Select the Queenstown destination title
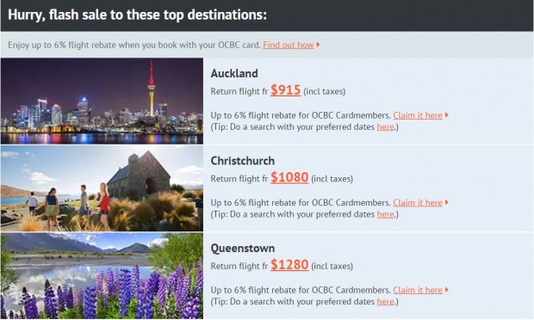534x320 pixels. click(243, 249)
